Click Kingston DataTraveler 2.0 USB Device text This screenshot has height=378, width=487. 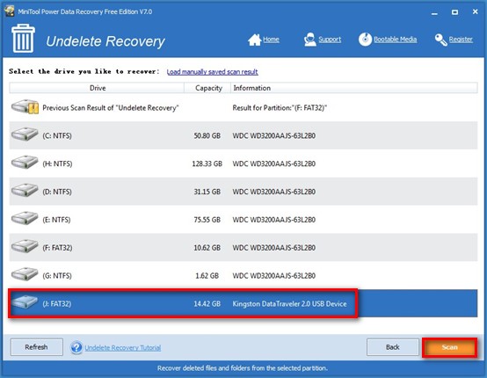289,304
